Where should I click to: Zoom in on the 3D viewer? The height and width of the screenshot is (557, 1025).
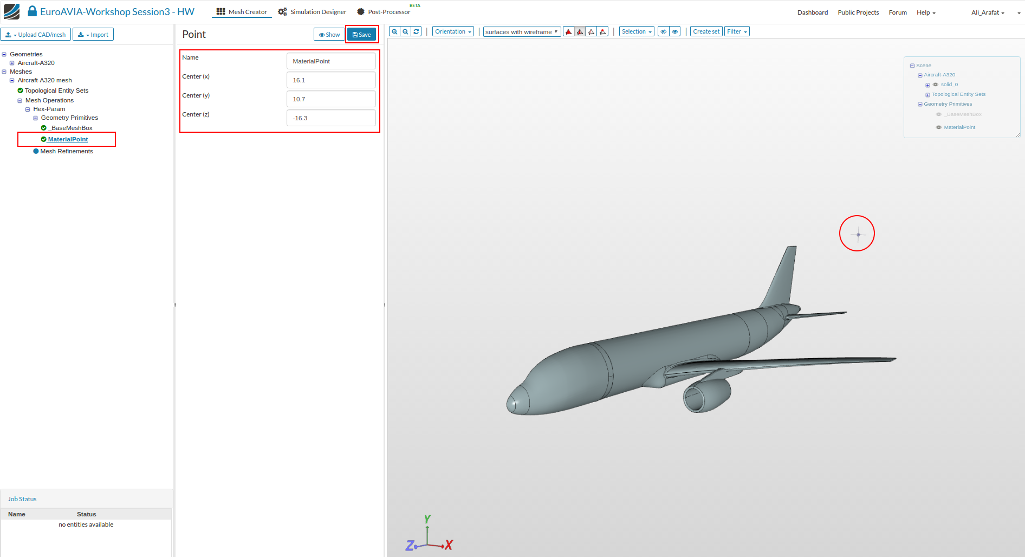[394, 31]
